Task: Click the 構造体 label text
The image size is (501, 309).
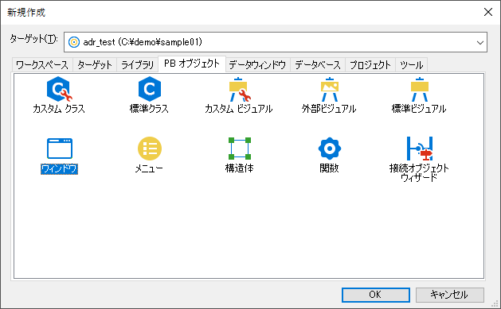Action: coord(240,168)
